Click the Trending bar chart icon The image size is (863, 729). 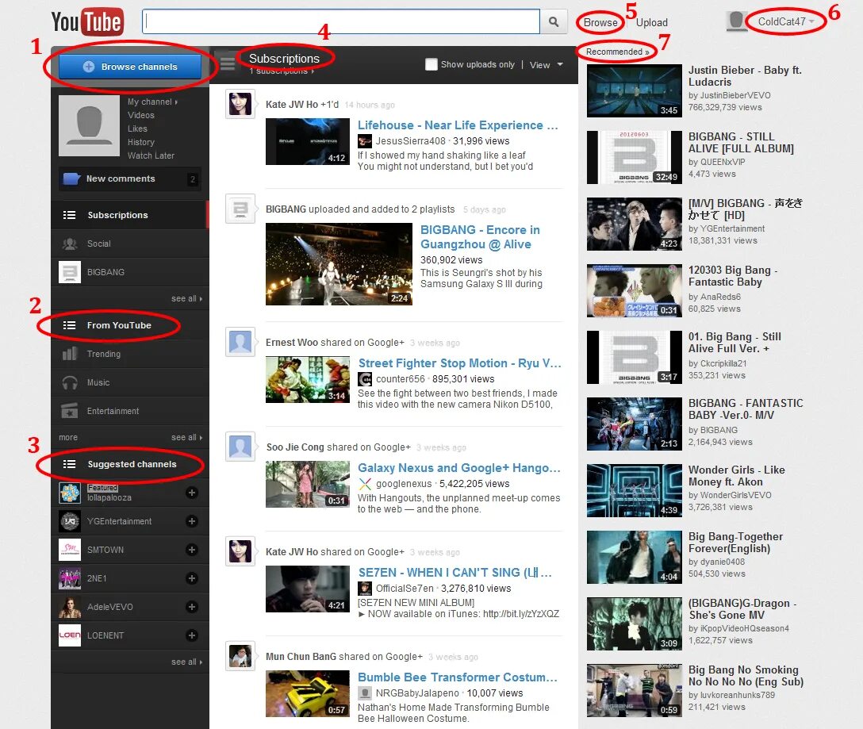point(70,354)
